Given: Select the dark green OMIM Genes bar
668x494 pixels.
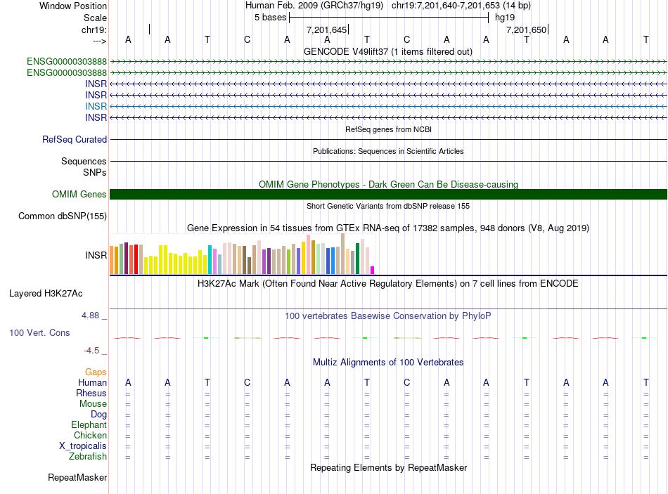Looking at the screenshot, I should pyautogui.click(x=388, y=194).
